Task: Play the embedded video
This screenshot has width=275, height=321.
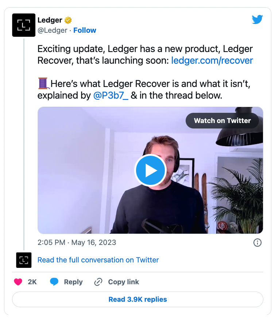Action: pyautogui.click(x=150, y=170)
